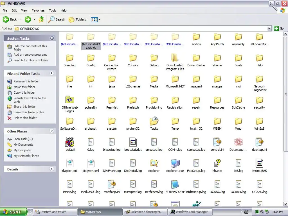
Task: Go to Local Disk (C:)
Action: tap(23, 139)
